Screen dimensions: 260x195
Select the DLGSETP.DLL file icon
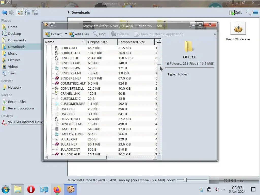click(x=57, y=119)
